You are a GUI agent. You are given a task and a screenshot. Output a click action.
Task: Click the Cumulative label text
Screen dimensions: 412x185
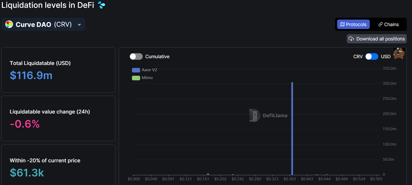[157, 57]
